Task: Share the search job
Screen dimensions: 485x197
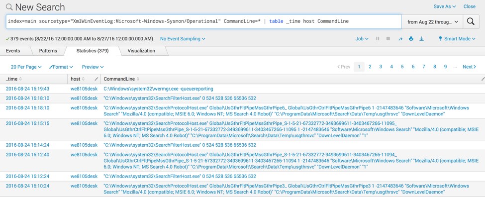Action: [400, 39]
